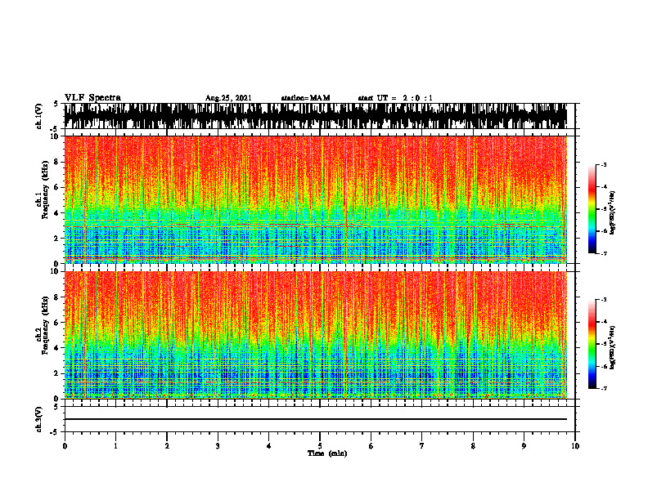Click time axis tick label "6"
Viewport: 648px width, 500px height.
coord(371,446)
